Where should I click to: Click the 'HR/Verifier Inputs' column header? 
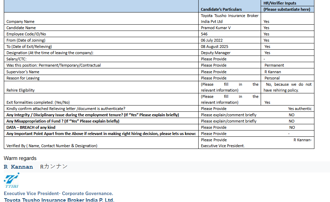coord(280,3)
